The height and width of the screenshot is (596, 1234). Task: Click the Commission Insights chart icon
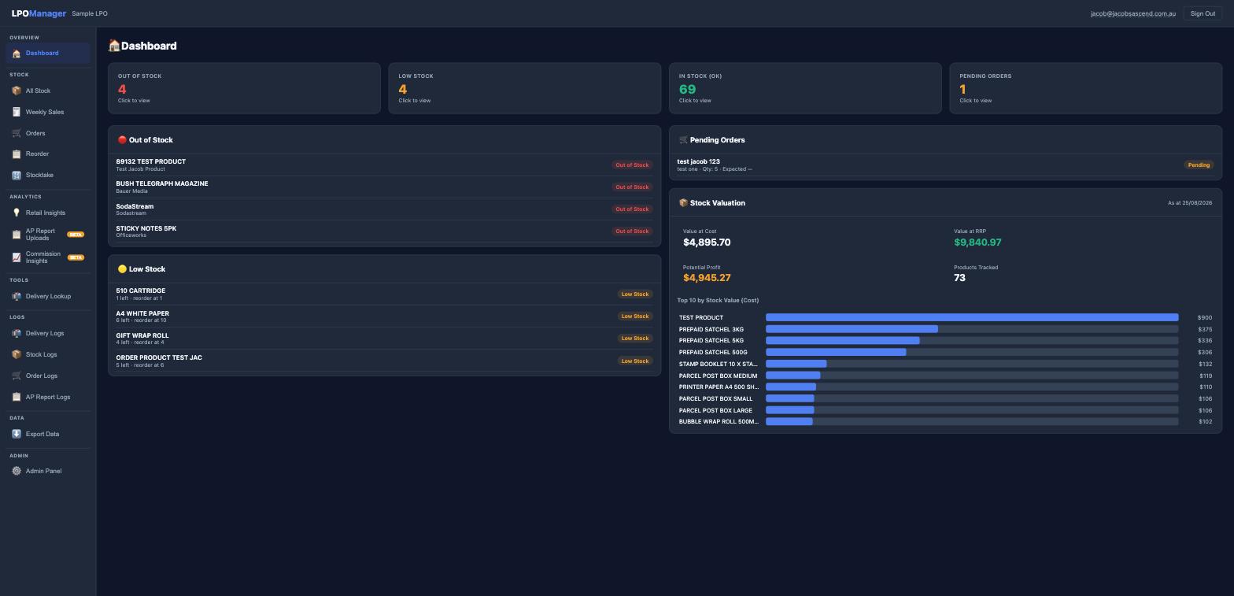coord(17,257)
